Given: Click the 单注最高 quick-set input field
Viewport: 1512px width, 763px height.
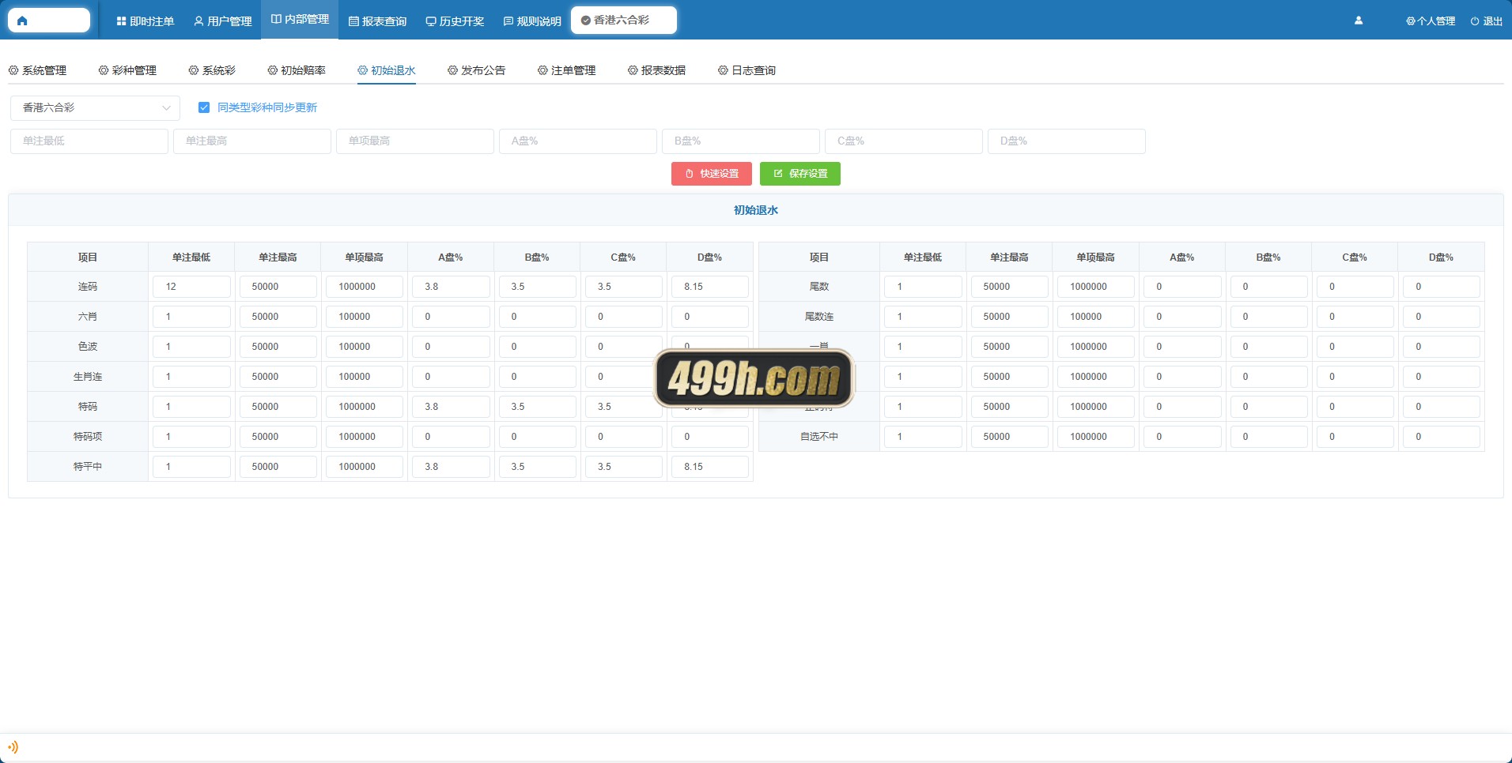Looking at the screenshot, I should coord(252,141).
